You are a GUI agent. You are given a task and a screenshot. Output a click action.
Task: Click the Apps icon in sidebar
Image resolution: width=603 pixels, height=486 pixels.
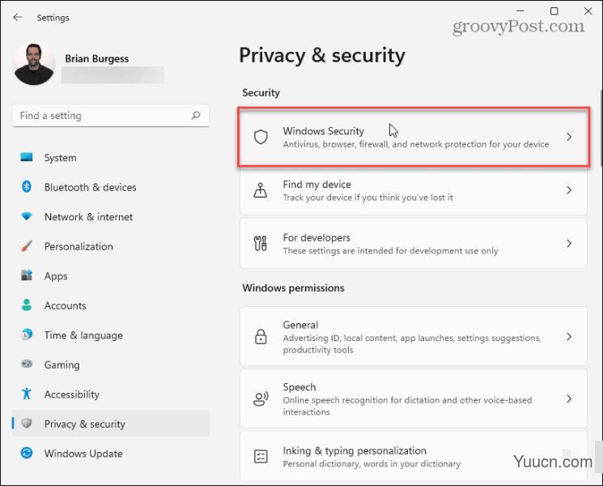(27, 275)
